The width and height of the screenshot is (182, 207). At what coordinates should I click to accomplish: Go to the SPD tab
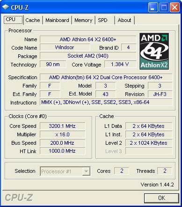coord(105,20)
